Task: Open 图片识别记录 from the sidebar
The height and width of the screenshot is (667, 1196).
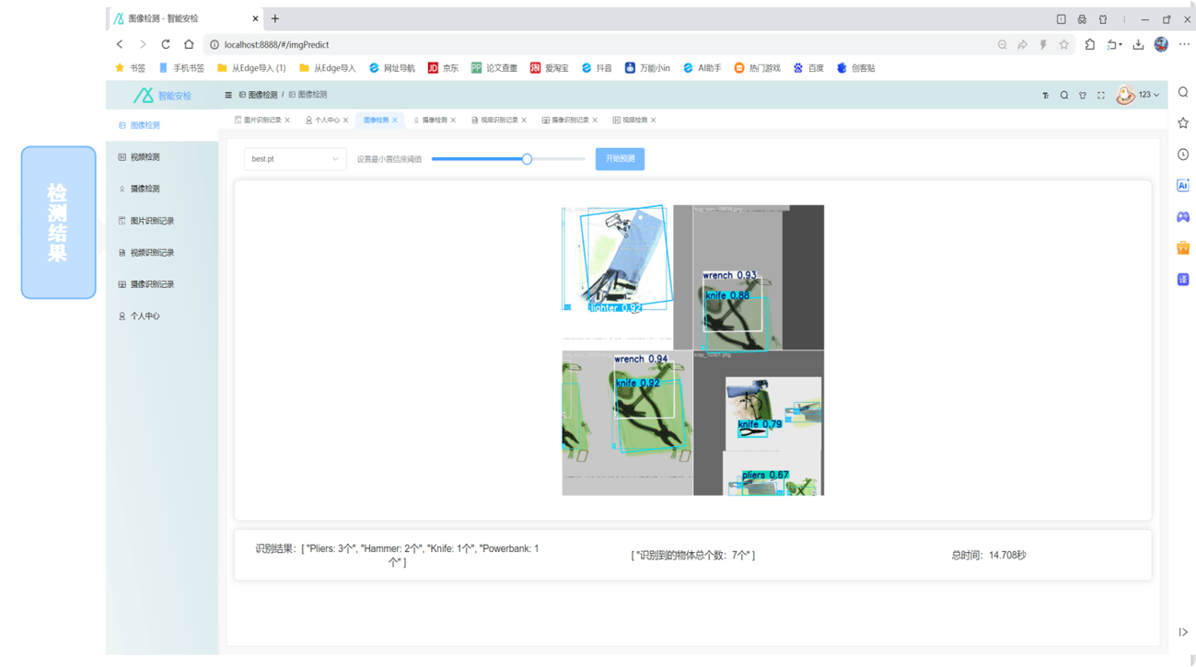Action: [152, 221]
